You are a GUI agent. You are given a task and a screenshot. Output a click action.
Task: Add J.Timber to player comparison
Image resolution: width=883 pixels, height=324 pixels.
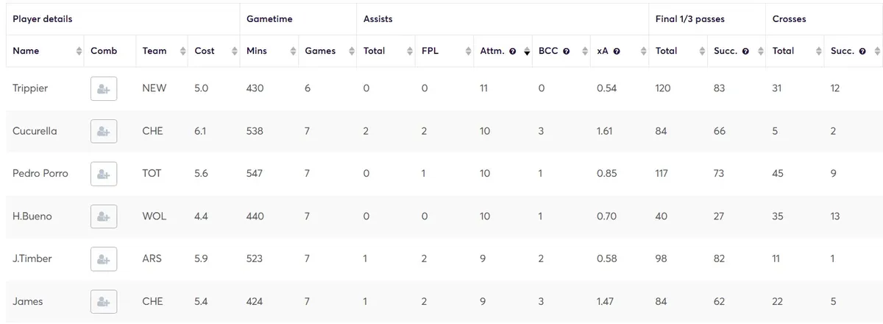(x=103, y=259)
